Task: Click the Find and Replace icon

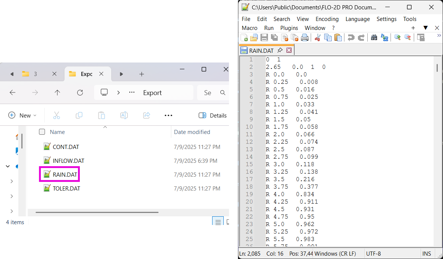Action: (x=385, y=37)
